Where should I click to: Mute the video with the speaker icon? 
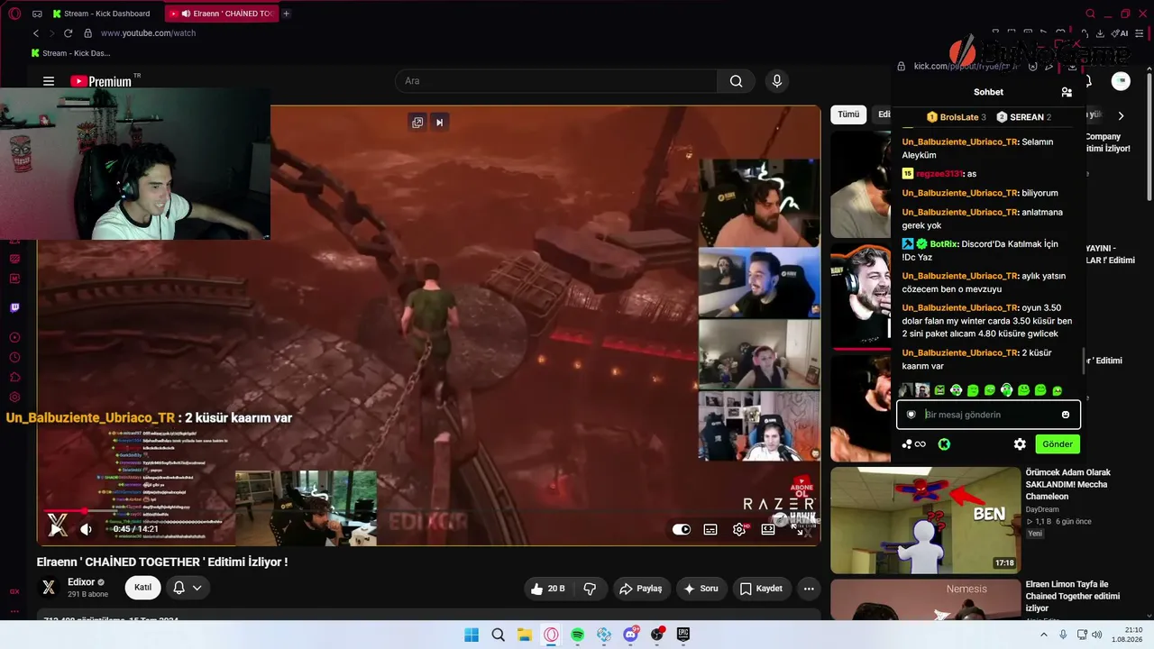(x=86, y=529)
